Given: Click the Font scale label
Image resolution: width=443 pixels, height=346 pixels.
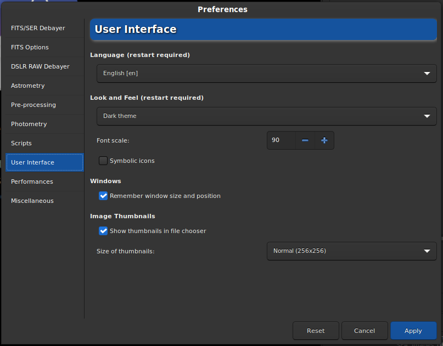Looking at the screenshot, I should (113, 140).
